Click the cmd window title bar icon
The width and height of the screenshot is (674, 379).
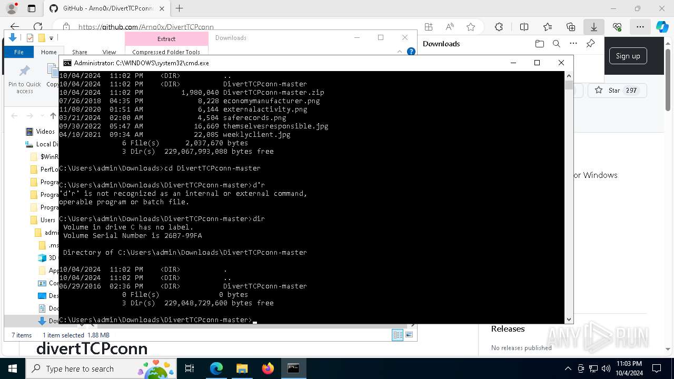point(67,63)
